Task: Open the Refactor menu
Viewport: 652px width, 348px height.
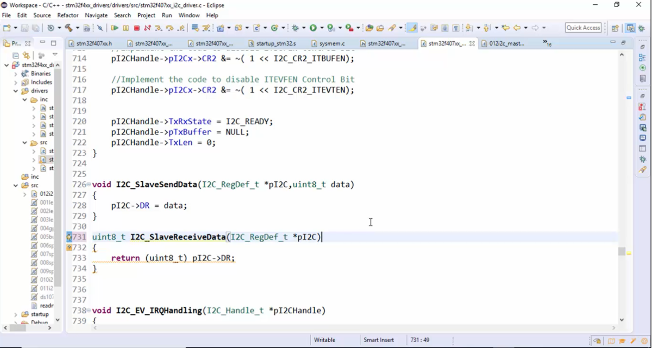Action: coord(68,15)
